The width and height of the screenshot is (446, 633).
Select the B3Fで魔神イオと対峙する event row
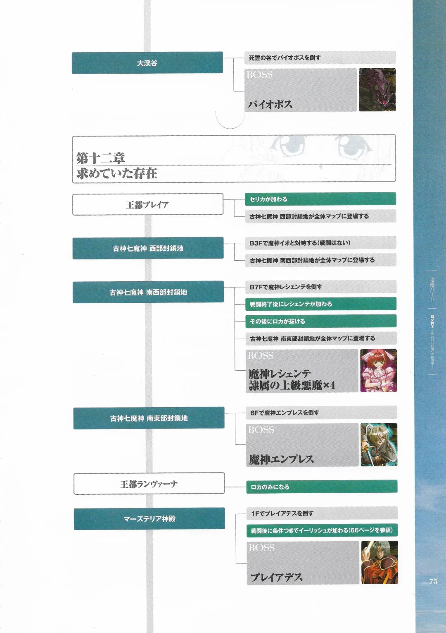[x=320, y=243]
